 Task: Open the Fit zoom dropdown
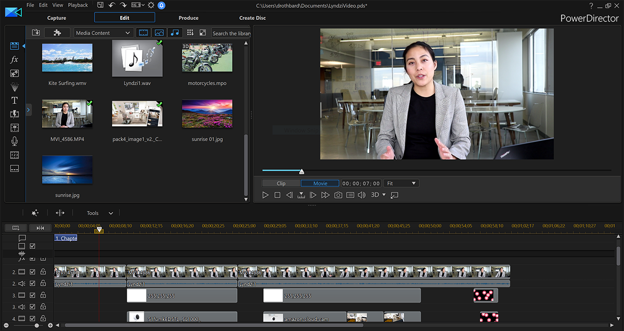(x=401, y=184)
